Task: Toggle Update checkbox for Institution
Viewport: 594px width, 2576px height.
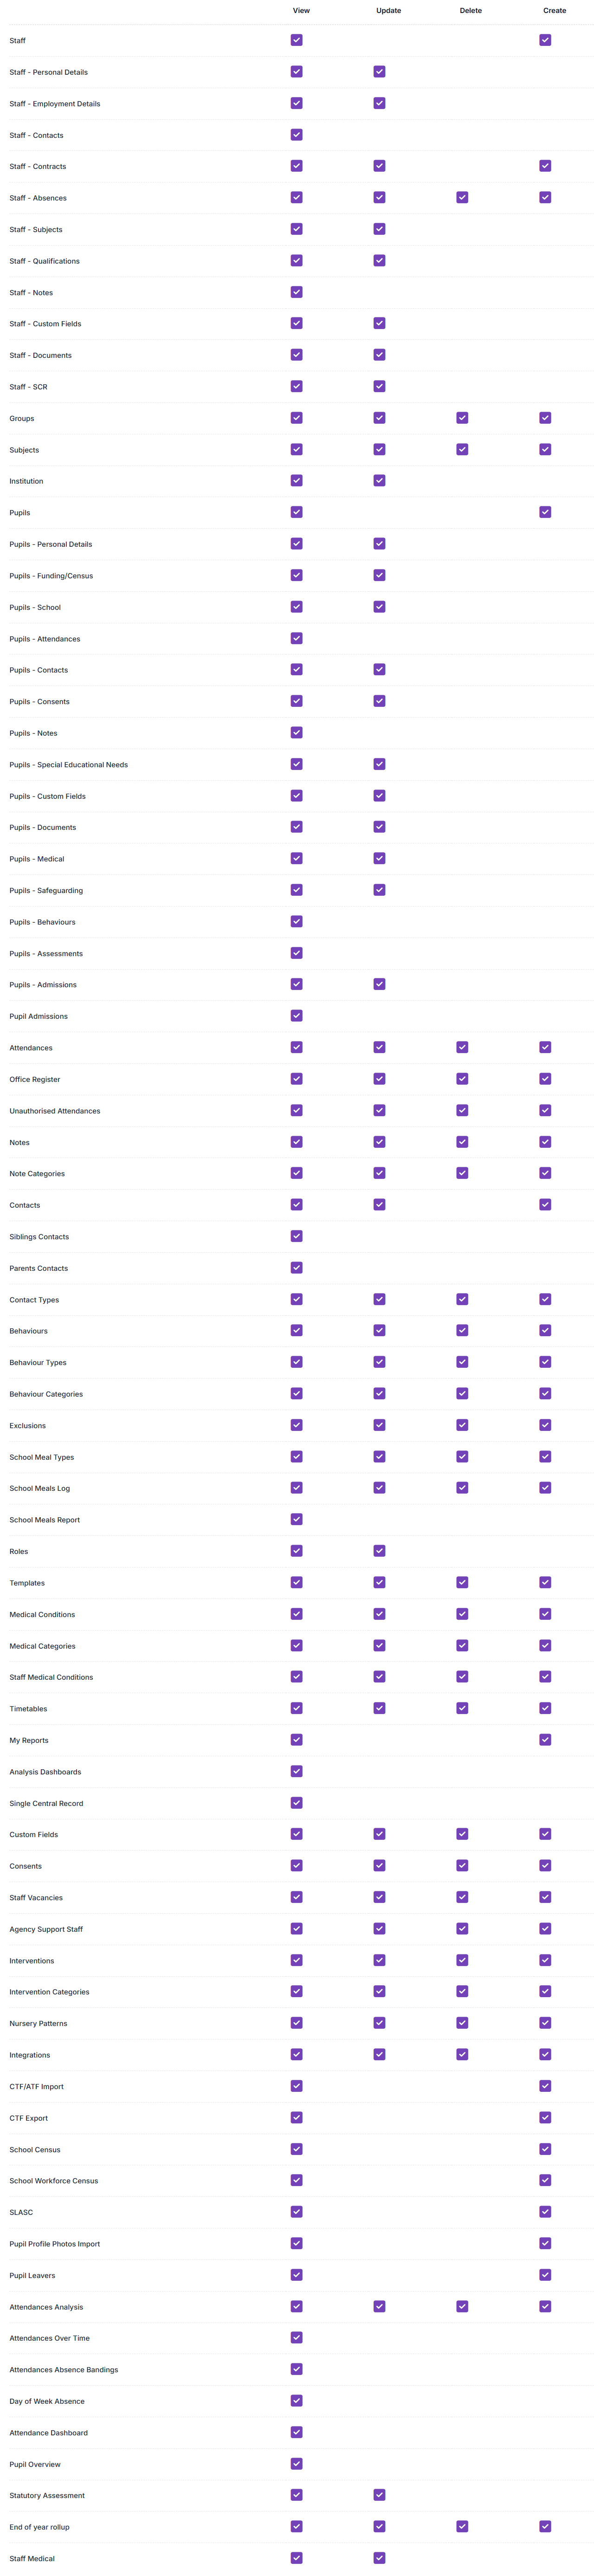Action: [380, 481]
